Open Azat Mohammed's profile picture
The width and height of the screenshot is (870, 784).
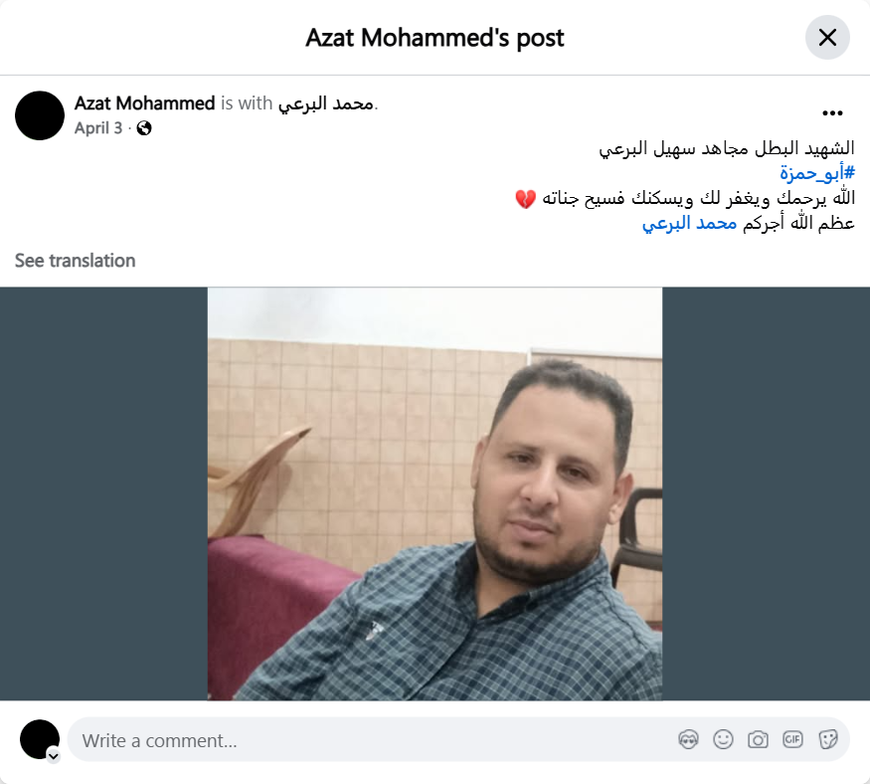(x=40, y=115)
